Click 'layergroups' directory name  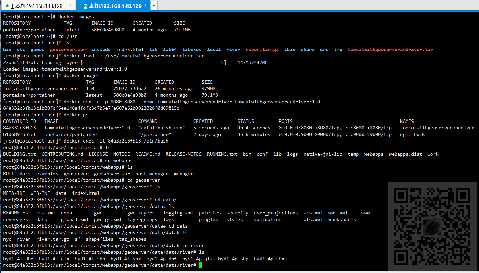pyautogui.click(x=142, y=219)
